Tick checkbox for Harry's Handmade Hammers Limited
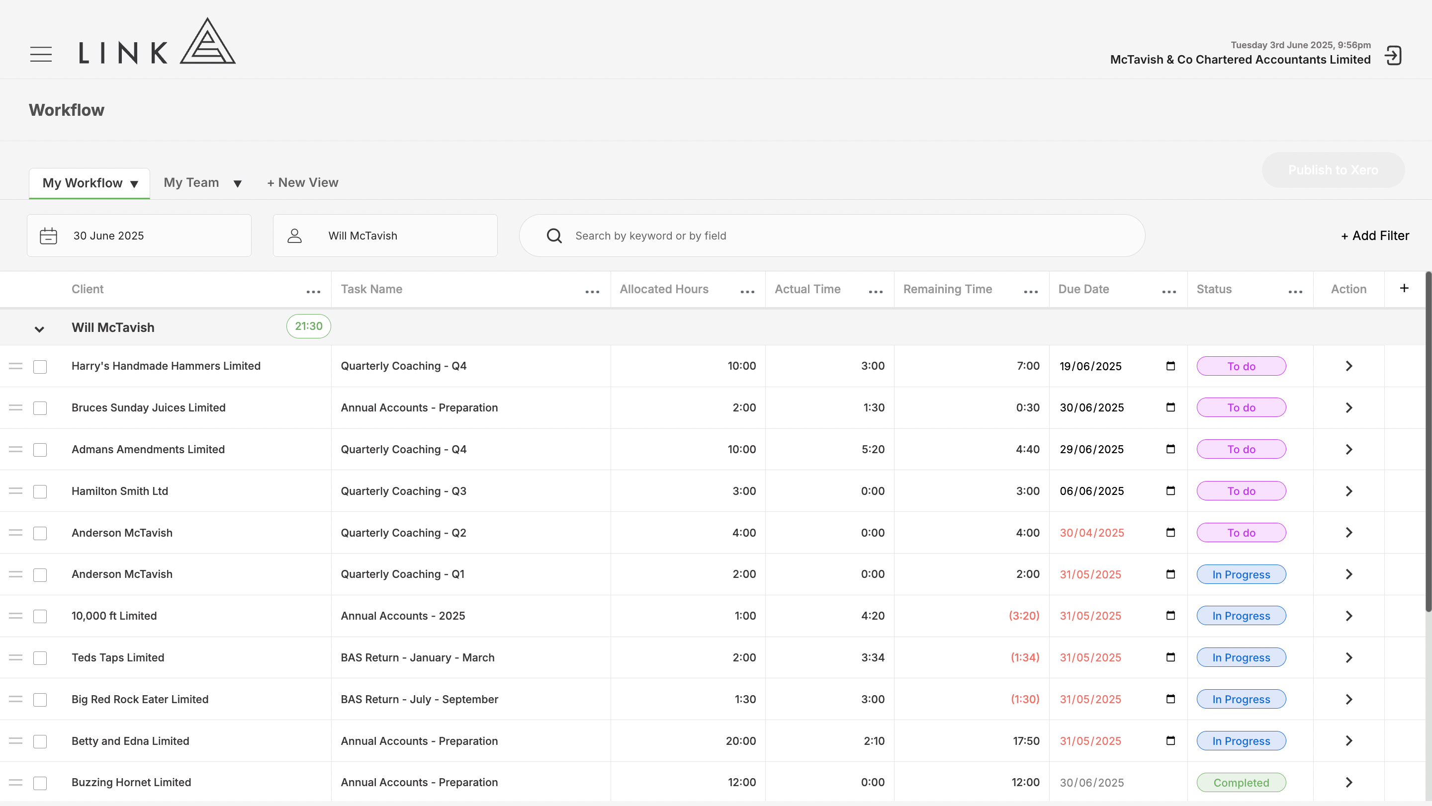 click(x=40, y=367)
